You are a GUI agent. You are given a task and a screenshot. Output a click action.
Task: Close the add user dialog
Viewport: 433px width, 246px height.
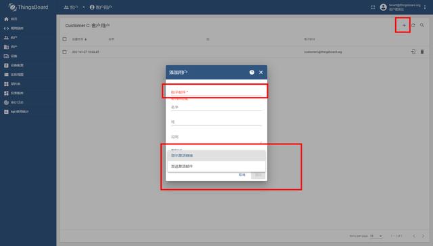click(261, 73)
